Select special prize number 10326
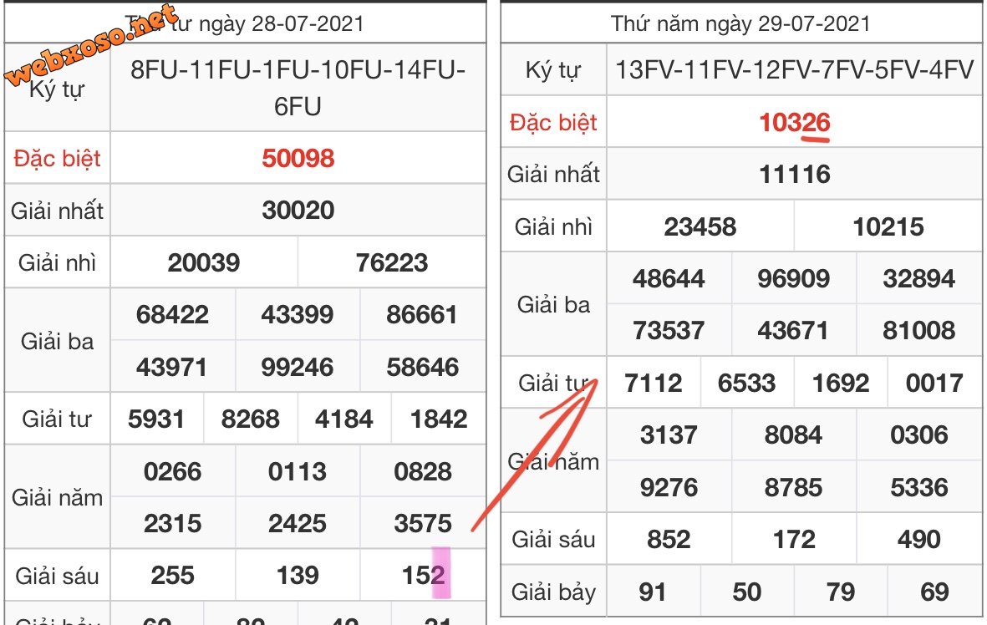The height and width of the screenshot is (625, 987). tap(794, 123)
